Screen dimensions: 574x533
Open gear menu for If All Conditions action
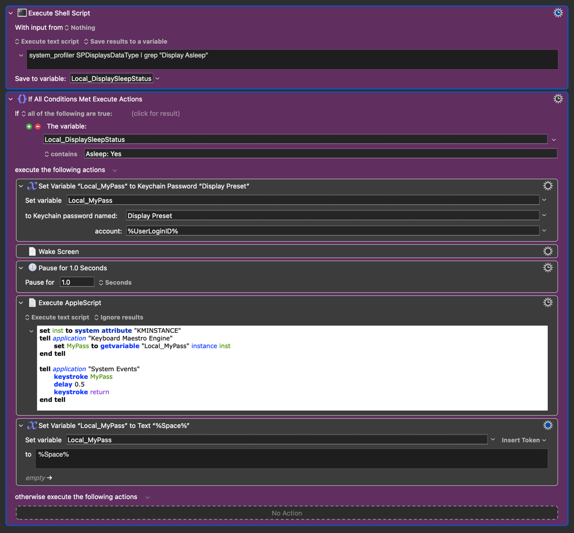point(558,99)
